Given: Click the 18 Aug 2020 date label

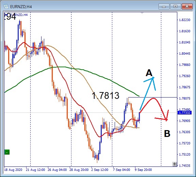Looking at the screenshot, I should coord(13,170).
